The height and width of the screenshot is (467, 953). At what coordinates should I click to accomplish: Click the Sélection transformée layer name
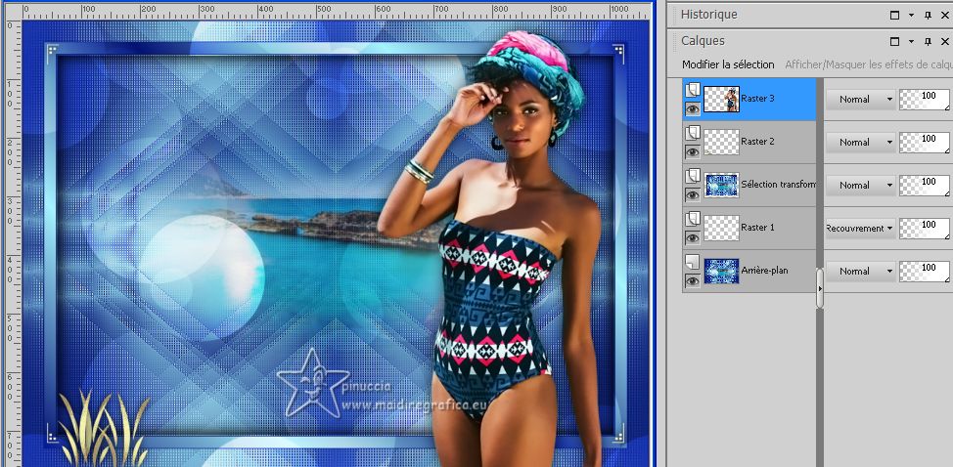tap(778, 185)
